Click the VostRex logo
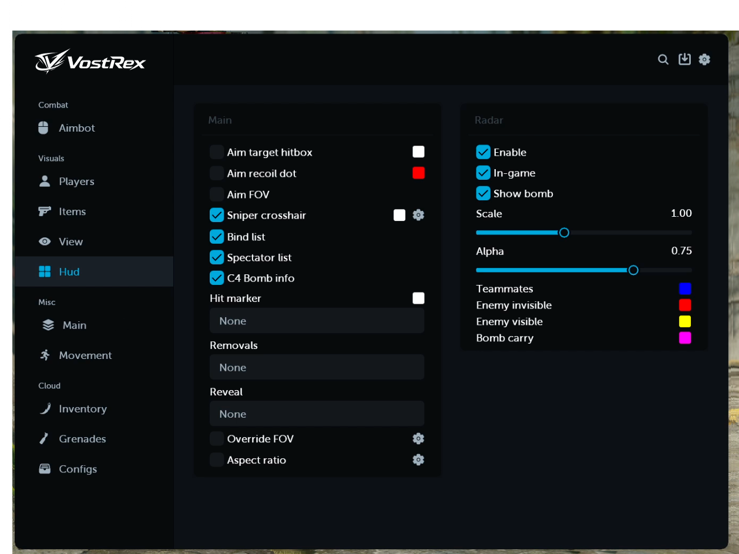Image resolution: width=739 pixels, height=554 pixels. tap(91, 61)
